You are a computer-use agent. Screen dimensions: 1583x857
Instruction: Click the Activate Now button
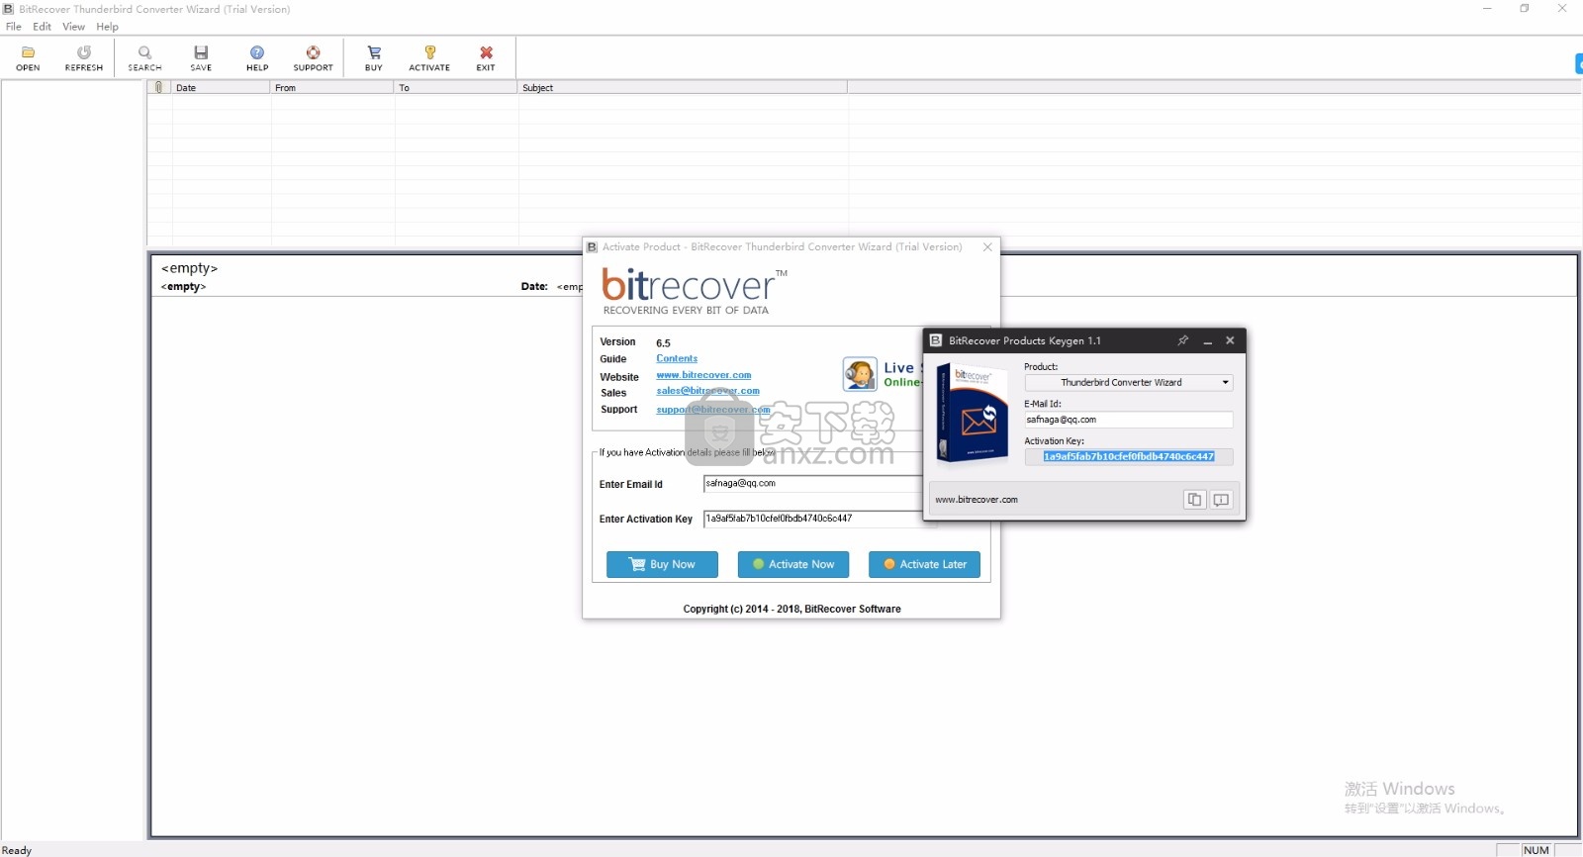coord(793,564)
